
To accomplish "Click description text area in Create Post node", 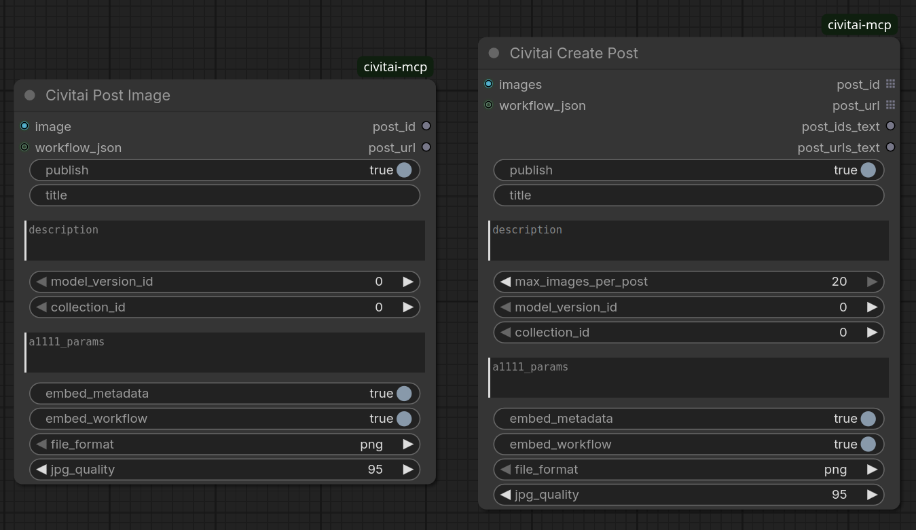I will 689,240.
